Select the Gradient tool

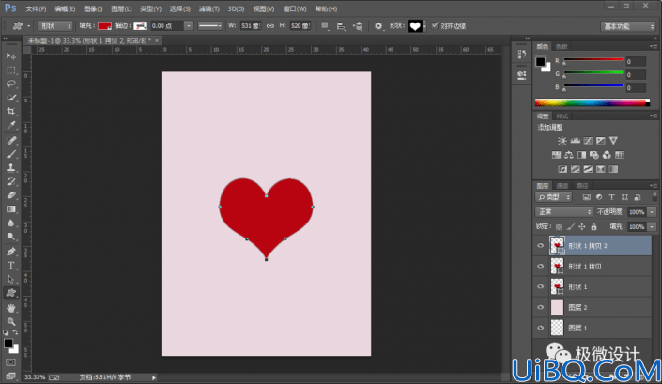point(11,208)
